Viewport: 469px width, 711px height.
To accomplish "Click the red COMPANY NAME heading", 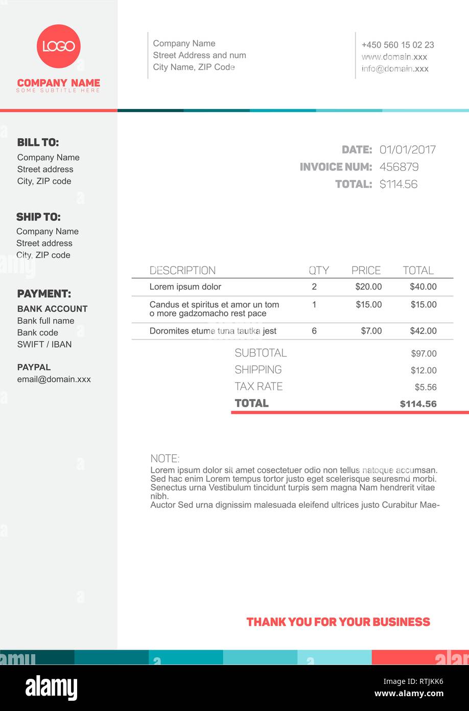I will pyautogui.click(x=59, y=83).
